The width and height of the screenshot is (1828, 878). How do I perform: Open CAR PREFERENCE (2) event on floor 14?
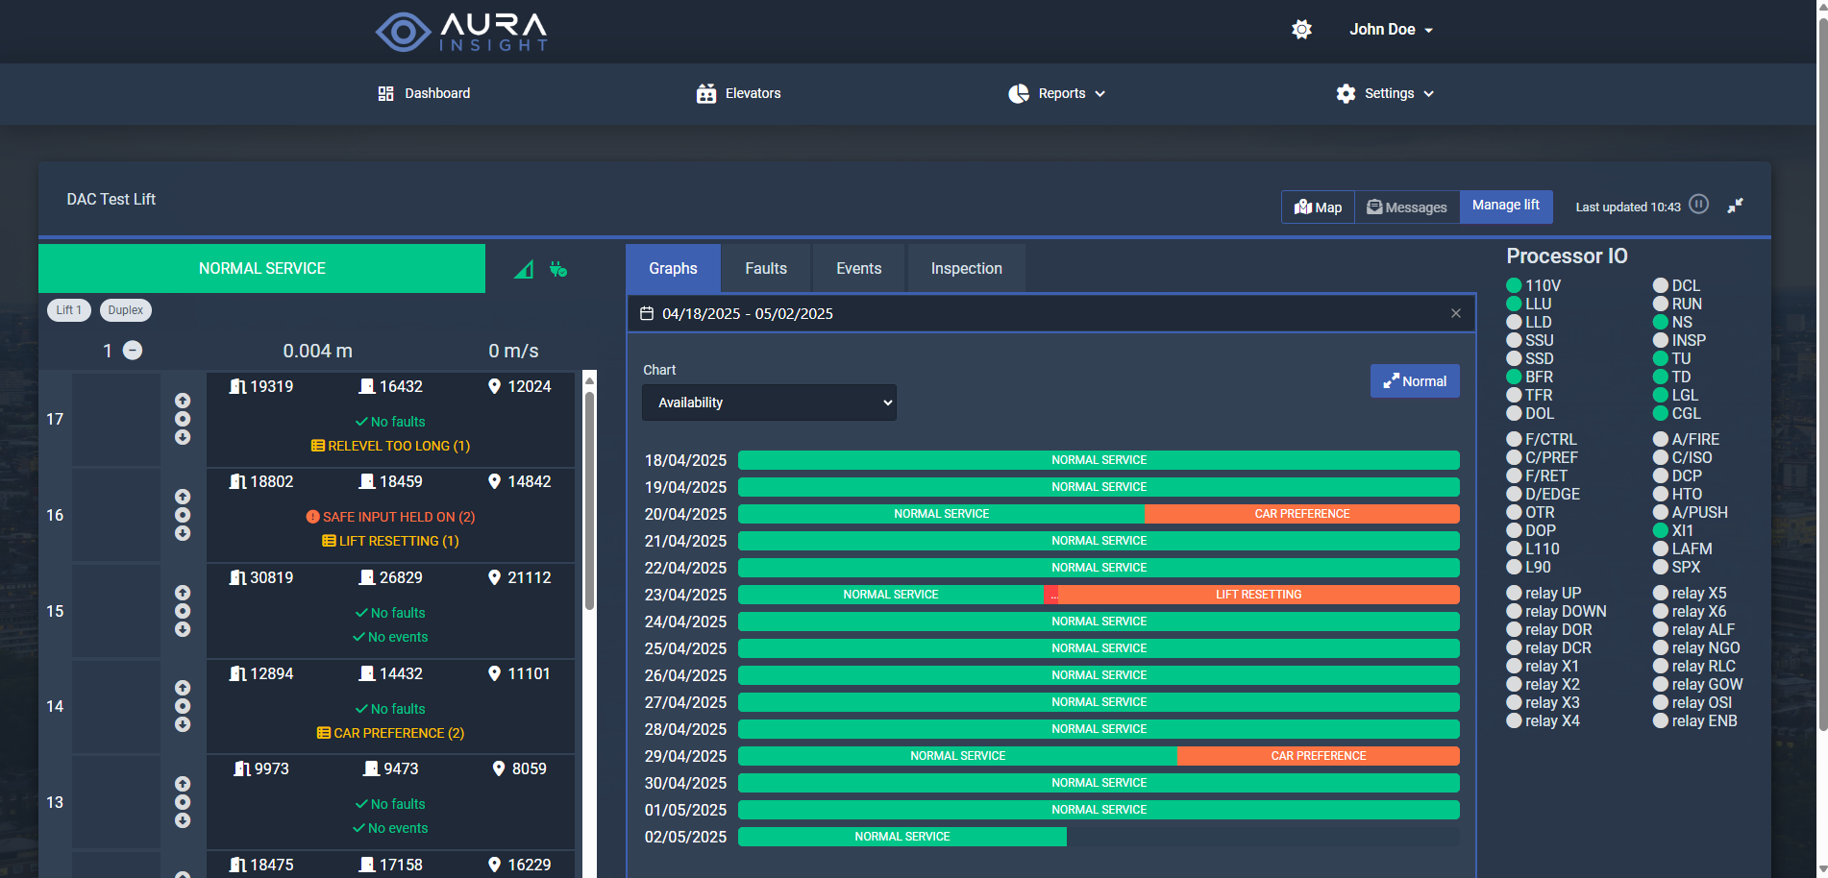point(390,733)
